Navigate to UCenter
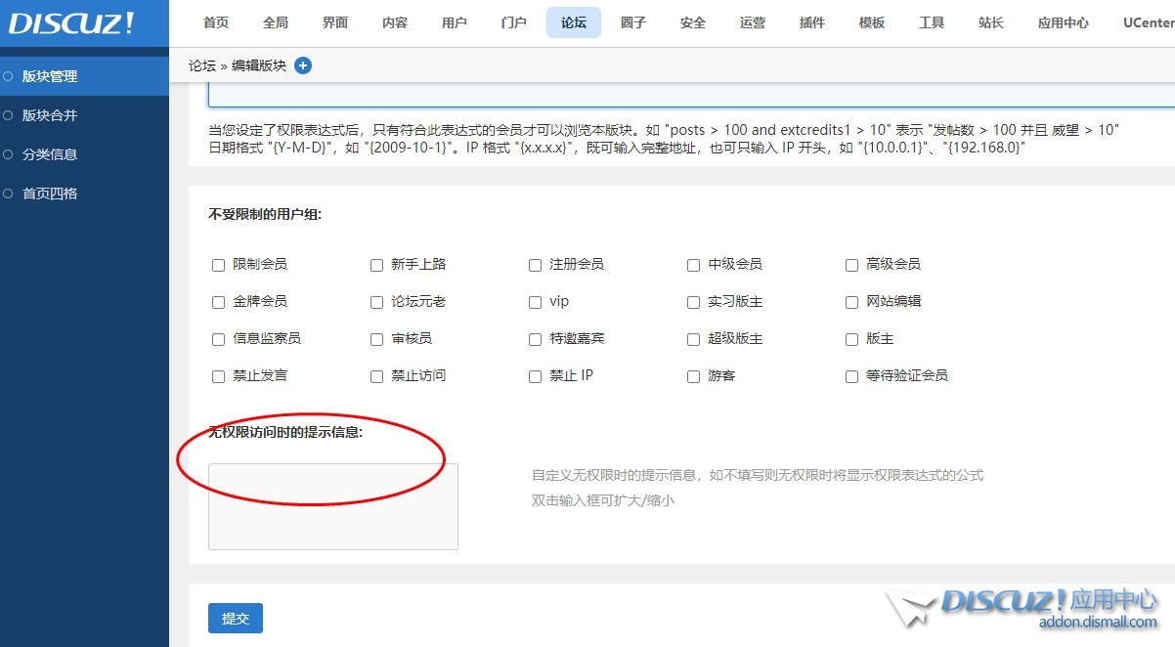 tap(1147, 22)
